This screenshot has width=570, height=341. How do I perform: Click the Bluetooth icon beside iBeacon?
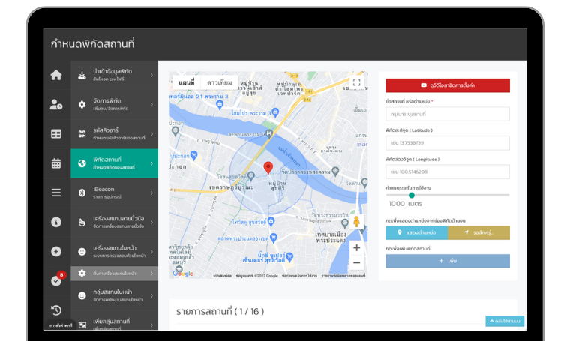click(x=82, y=193)
